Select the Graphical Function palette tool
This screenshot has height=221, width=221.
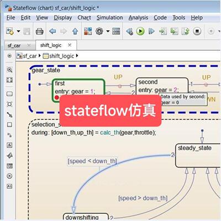[x=9, y=145]
